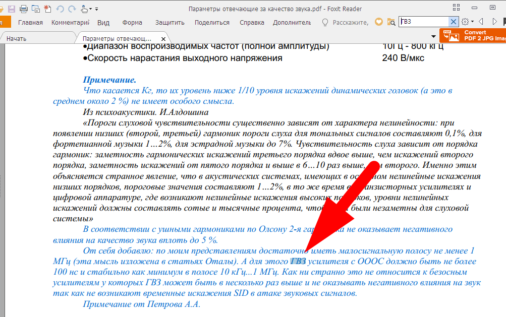Click the value 240 В/мкс

tap(403, 58)
